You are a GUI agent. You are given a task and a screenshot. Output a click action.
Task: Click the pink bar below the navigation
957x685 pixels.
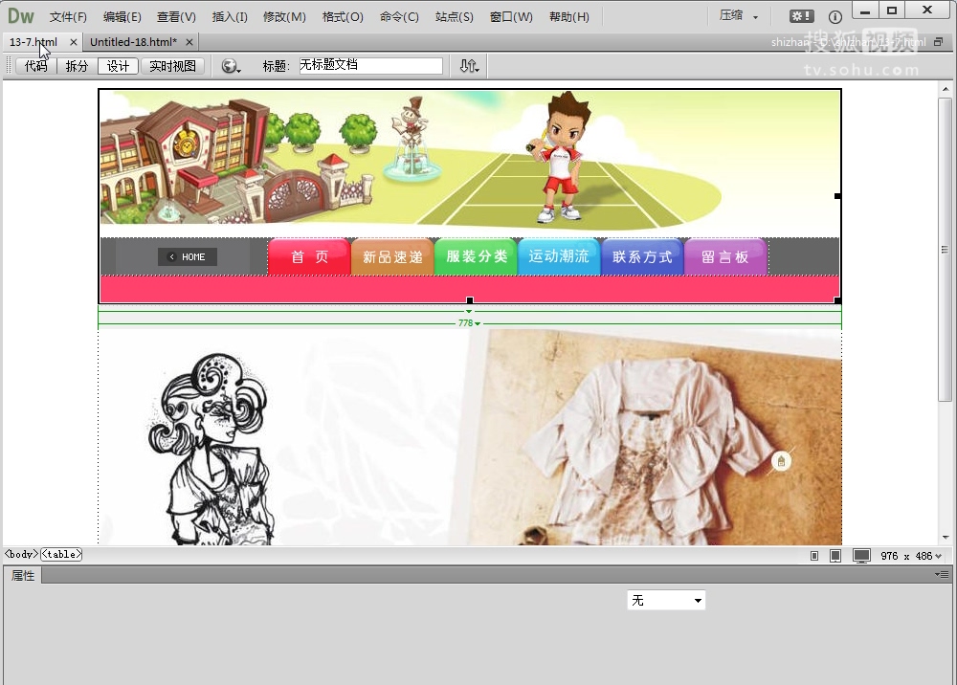[x=470, y=289]
